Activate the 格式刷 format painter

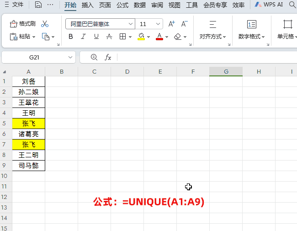pyautogui.click(x=22, y=24)
